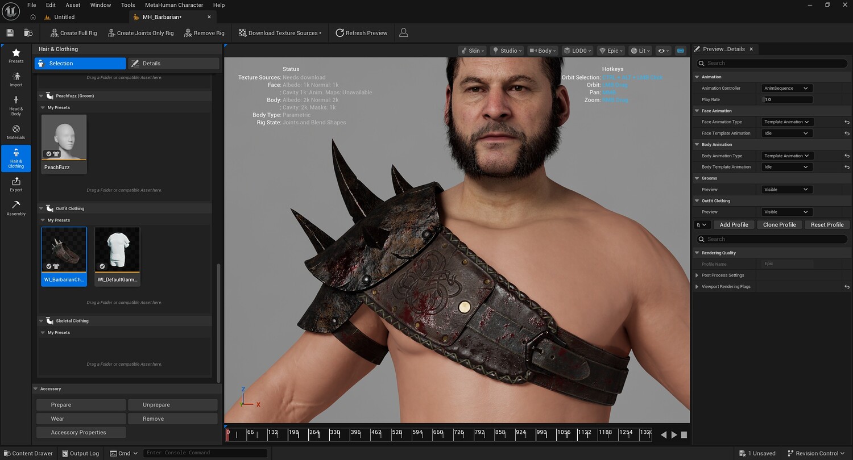Select the WI_DefaultGarment clothing thumbnail
Viewport: 853px width, 460px height.
point(118,256)
